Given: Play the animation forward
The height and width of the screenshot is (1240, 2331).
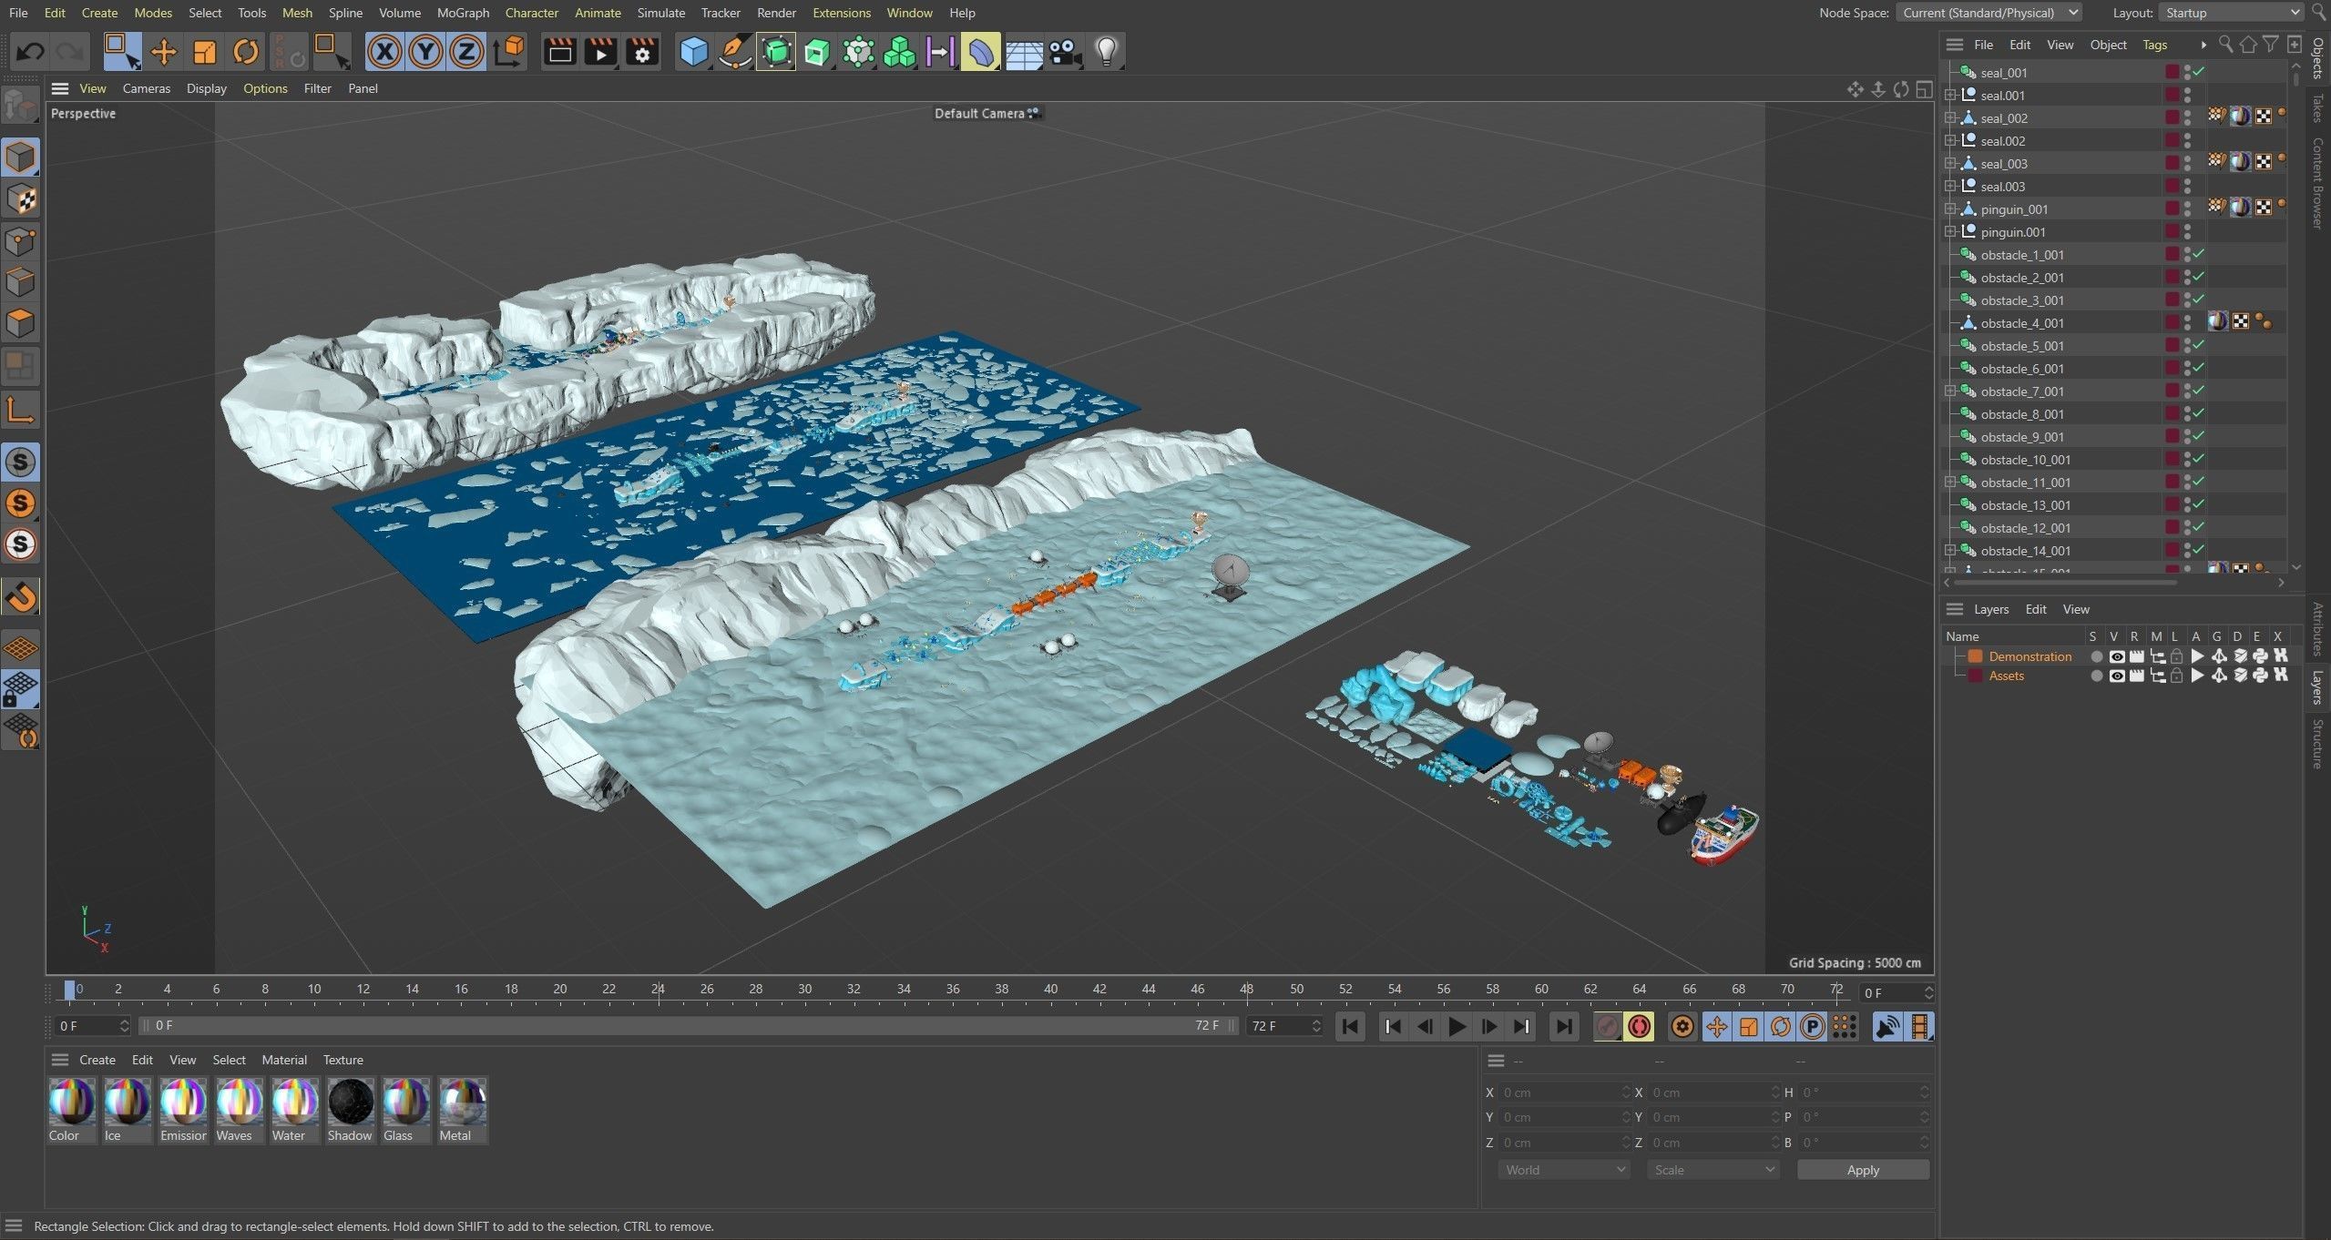Looking at the screenshot, I should pos(1457,1027).
